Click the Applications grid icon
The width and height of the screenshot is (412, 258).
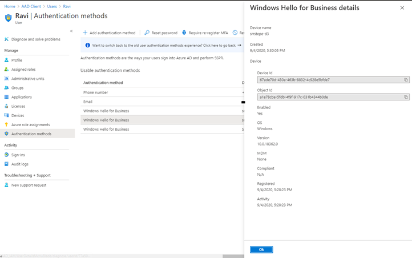click(x=7, y=97)
